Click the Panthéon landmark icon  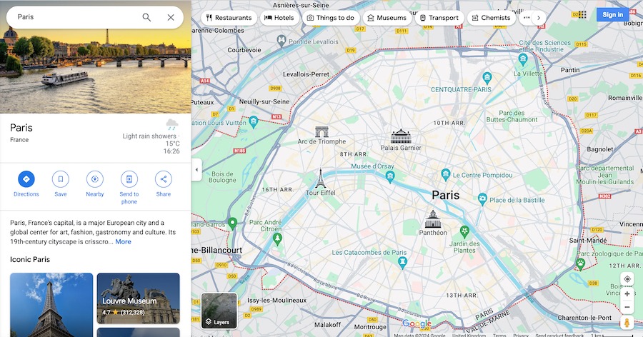click(433, 219)
